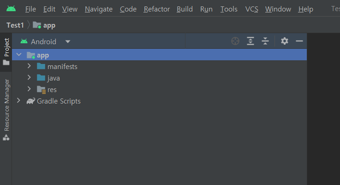Open the Android project view dropdown

tap(68, 41)
